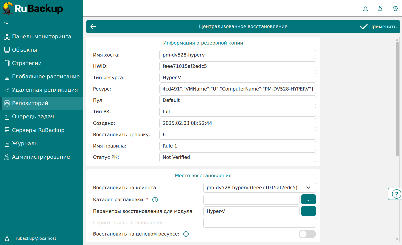This screenshot has width=402, height=245.
Task: Show info tooltip for Каталог распаковки
Action: 155,200
